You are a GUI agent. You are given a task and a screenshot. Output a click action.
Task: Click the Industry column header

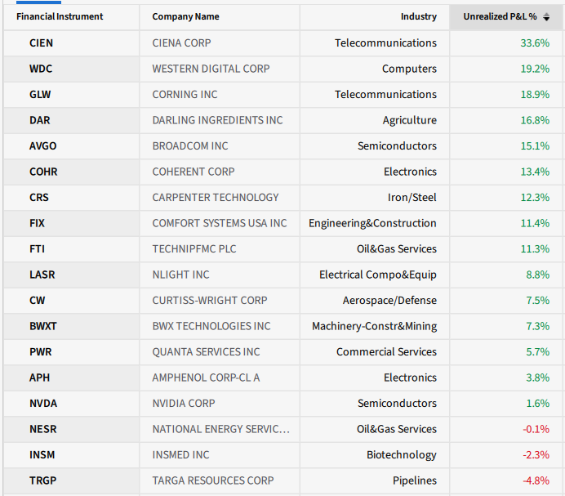418,16
